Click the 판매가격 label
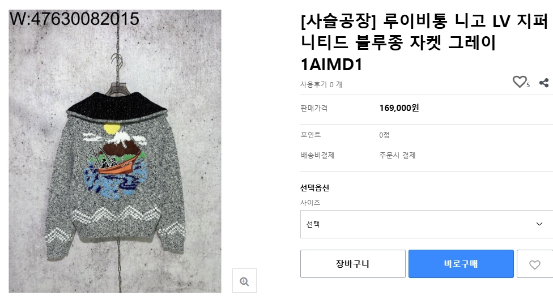This screenshot has width=553, height=308. (x=314, y=108)
